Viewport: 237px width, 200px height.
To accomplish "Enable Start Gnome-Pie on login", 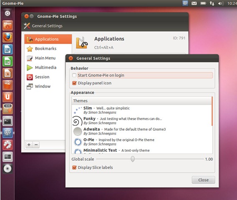I will click(x=74, y=75).
